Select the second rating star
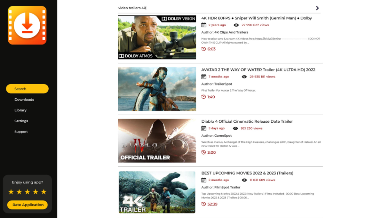The width and height of the screenshot is (389, 218). pos(19,192)
